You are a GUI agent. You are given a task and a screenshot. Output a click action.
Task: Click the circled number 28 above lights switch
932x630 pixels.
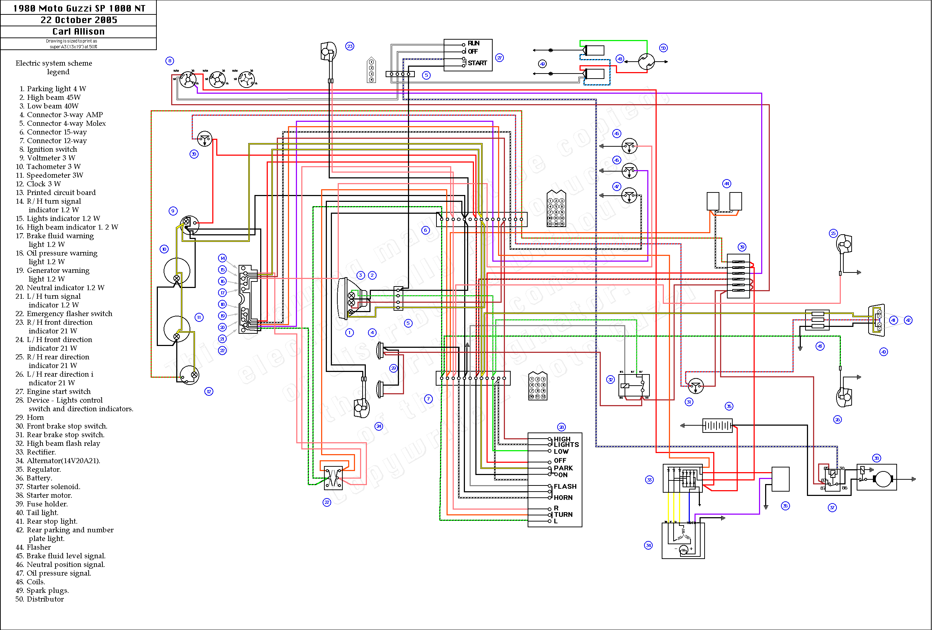click(562, 427)
